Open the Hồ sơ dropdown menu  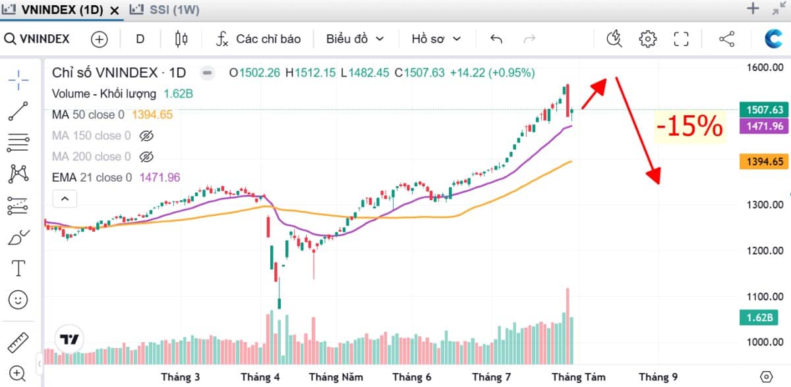pos(436,39)
